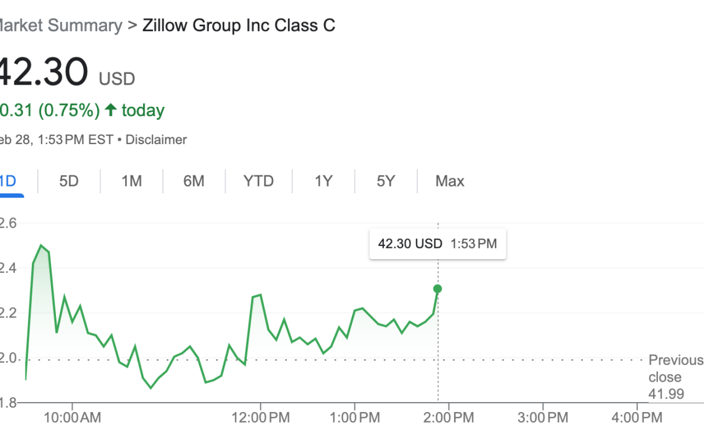Show the 1M price history tab
The width and height of the screenshot is (709, 435).
[x=131, y=181]
